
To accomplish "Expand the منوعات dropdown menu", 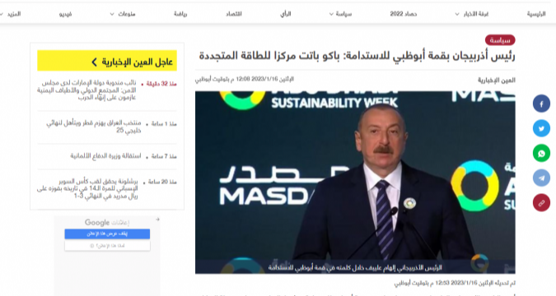I will (123, 14).
